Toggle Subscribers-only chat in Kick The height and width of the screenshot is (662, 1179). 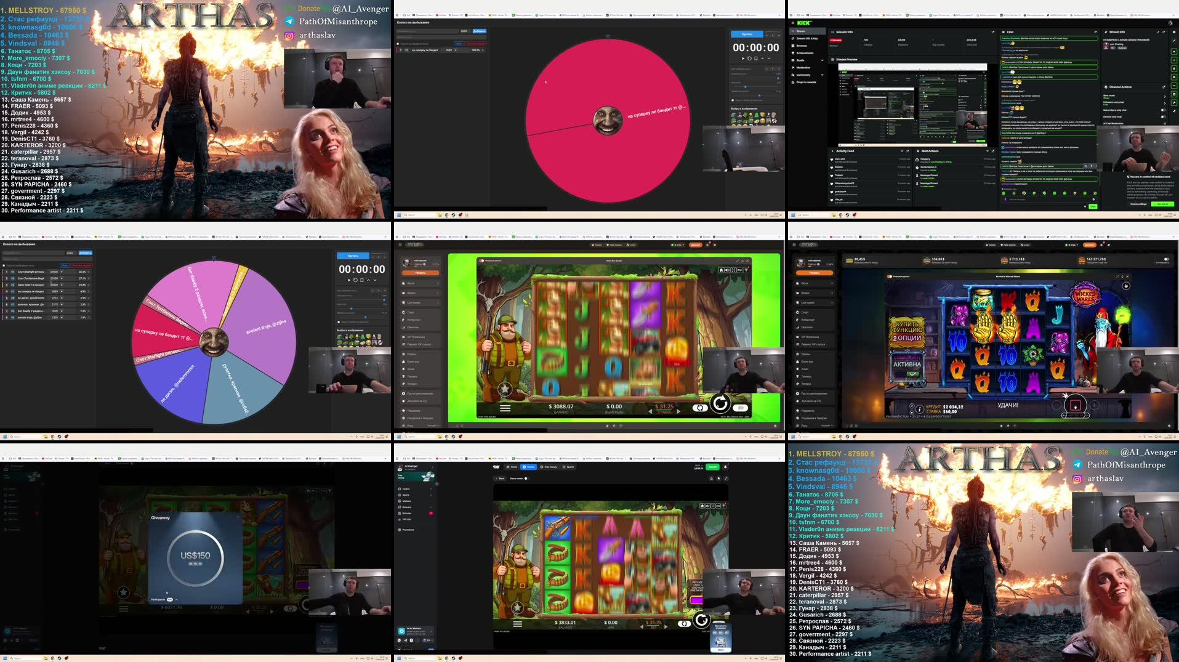click(1163, 110)
